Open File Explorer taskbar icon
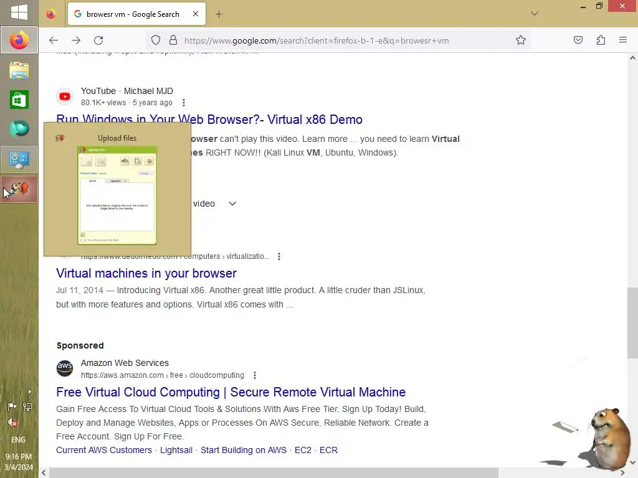The width and height of the screenshot is (638, 478). [19, 70]
